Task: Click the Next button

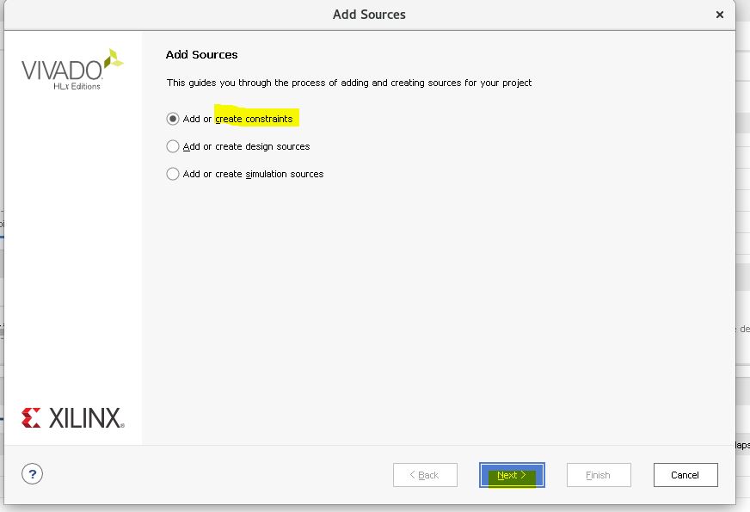Action: coord(512,475)
